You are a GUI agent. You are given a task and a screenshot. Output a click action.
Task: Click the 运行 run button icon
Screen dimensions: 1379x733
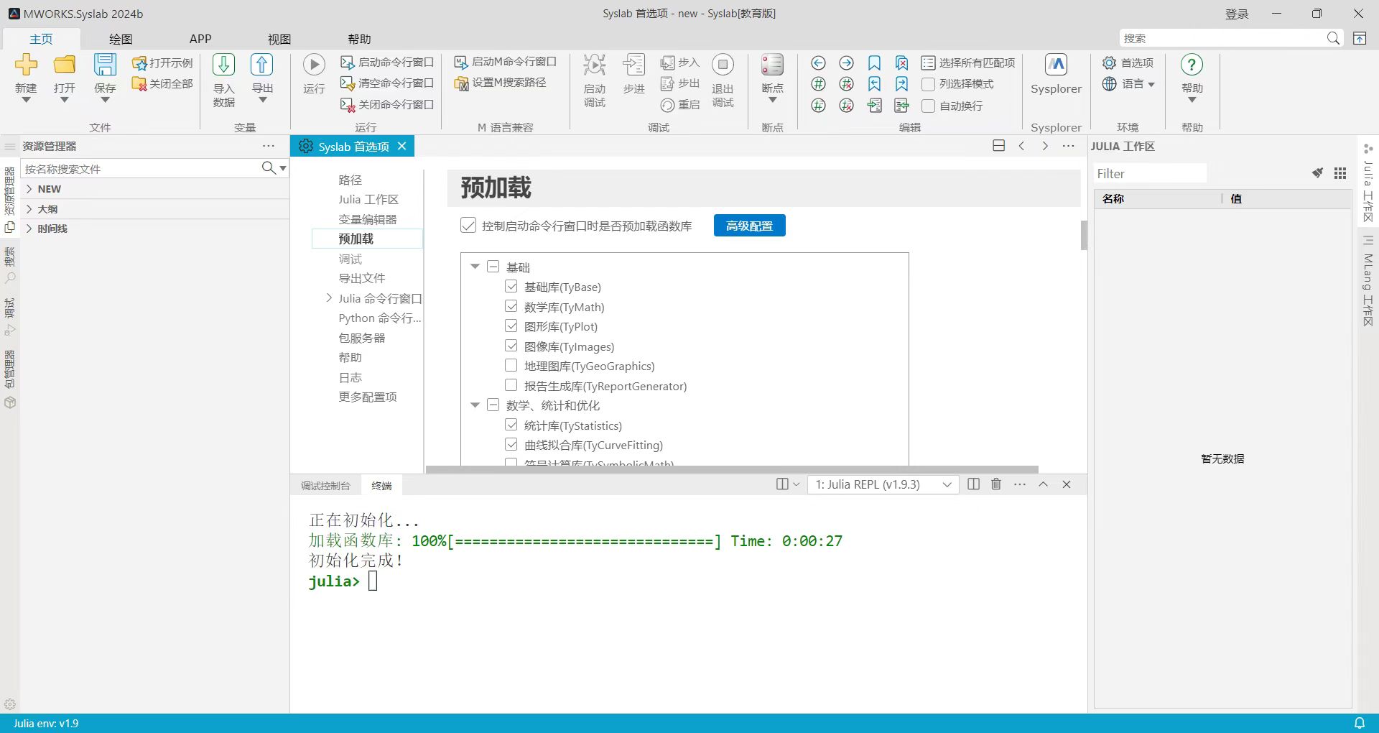tap(314, 65)
